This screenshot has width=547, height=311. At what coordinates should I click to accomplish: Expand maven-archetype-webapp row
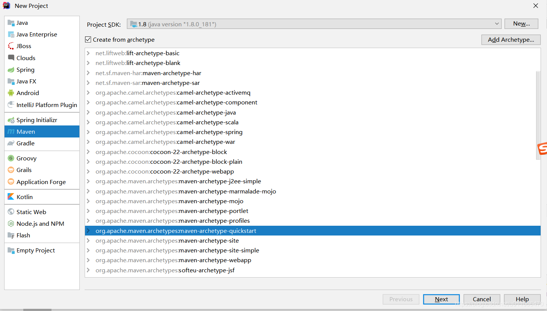pos(88,260)
